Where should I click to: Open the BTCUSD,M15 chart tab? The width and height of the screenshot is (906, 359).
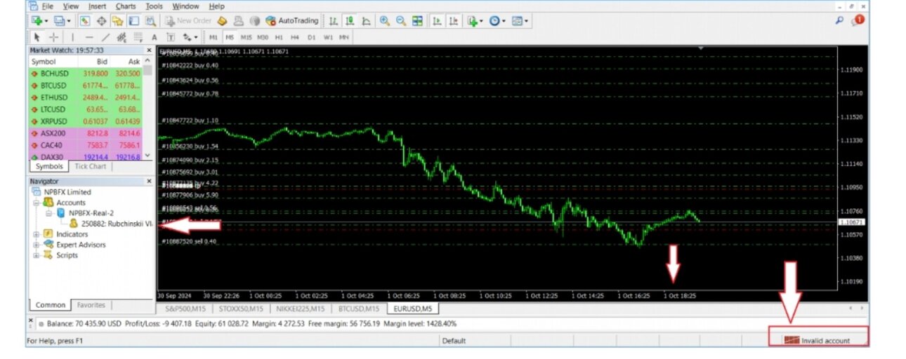click(359, 308)
